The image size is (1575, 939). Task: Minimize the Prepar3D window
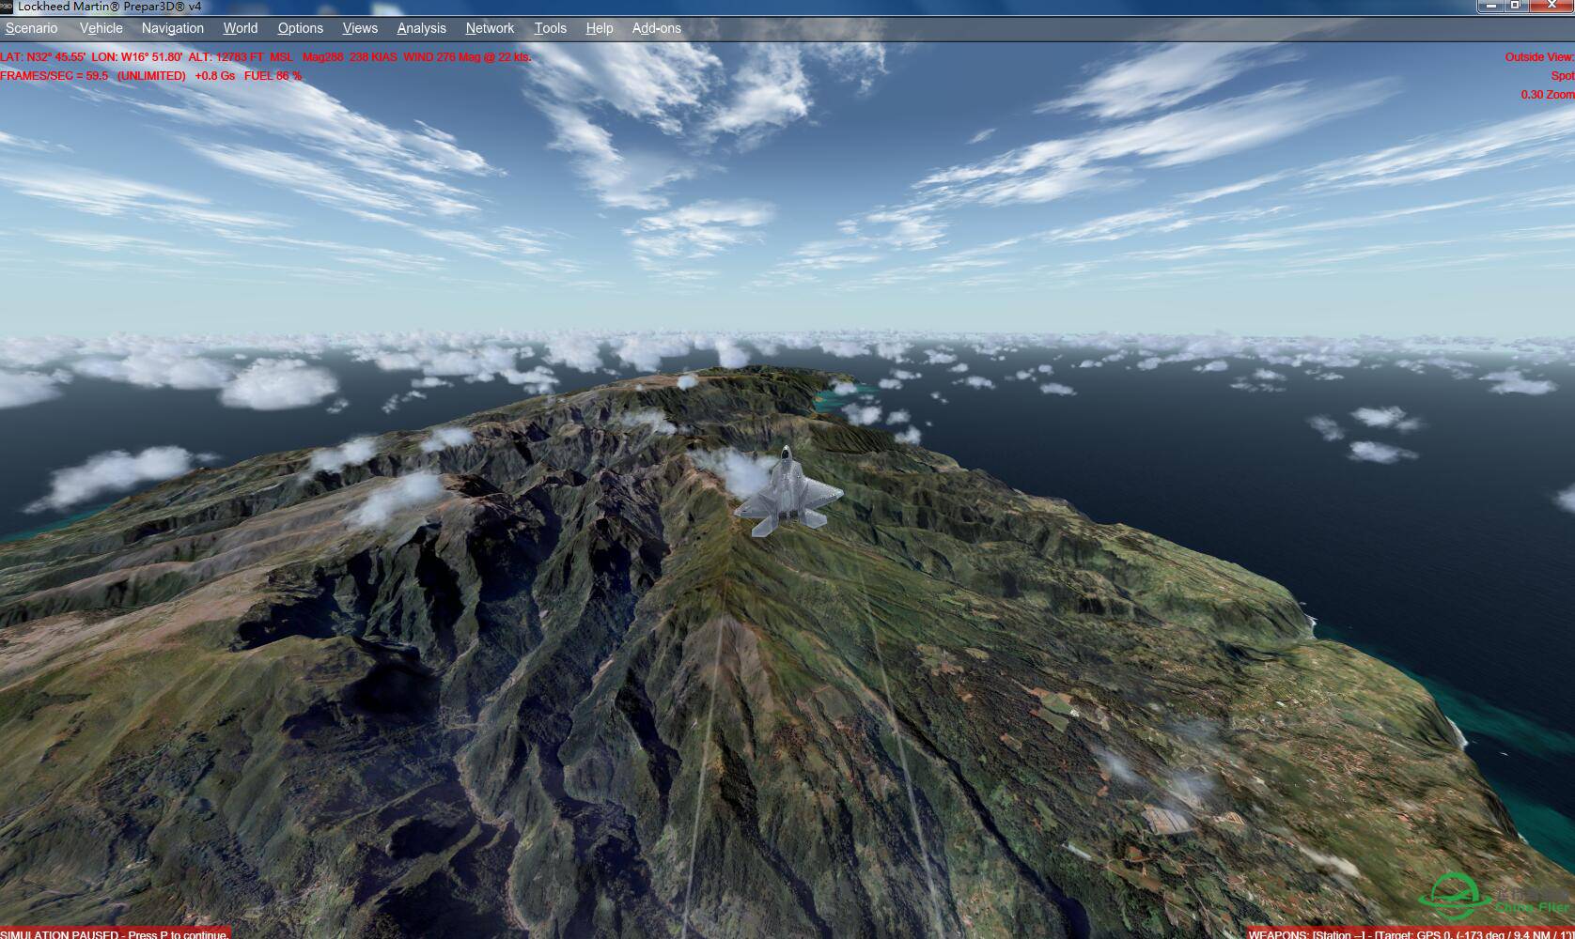(x=1491, y=6)
